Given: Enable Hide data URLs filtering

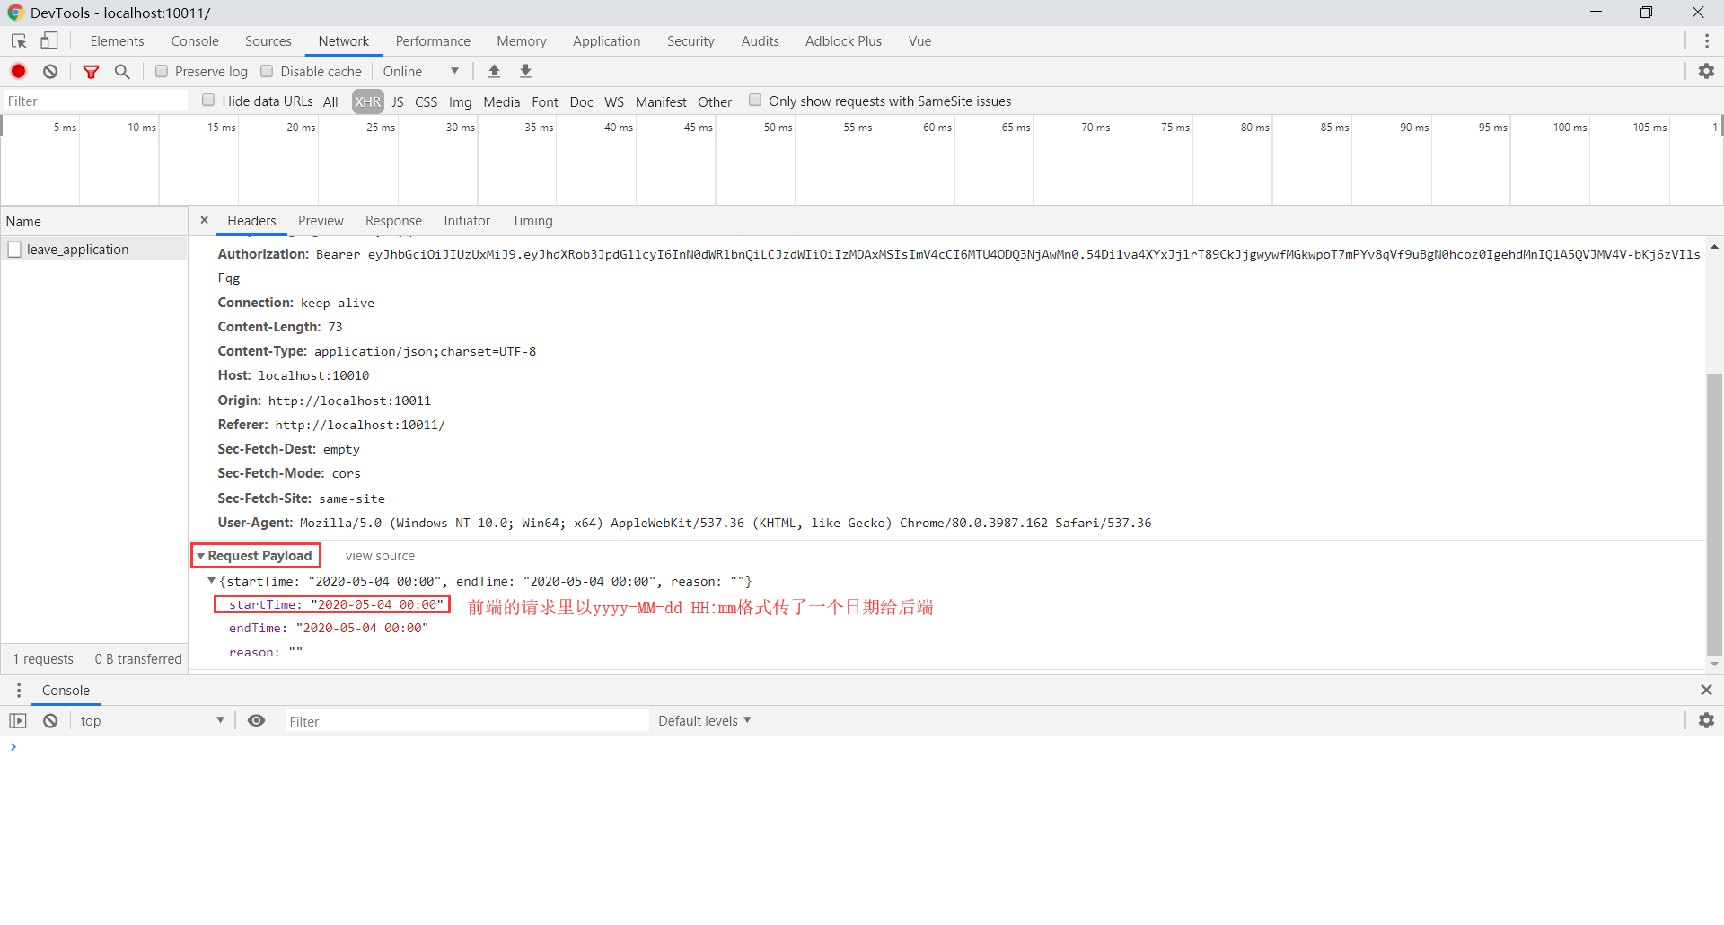Looking at the screenshot, I should (207, 101).
